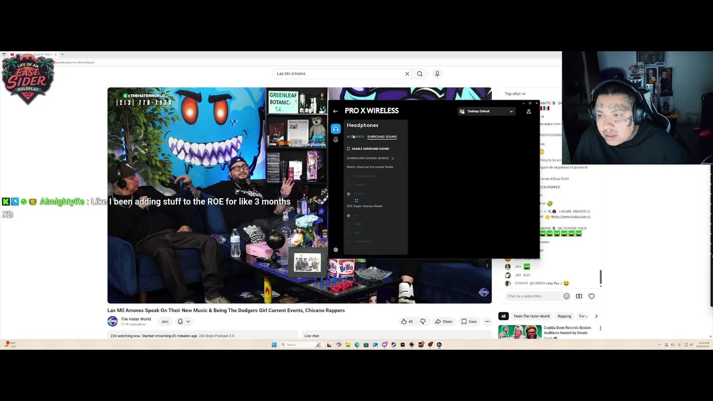Go back with the G HUB arrow
Screen dimensions: 713x401
[335, 111]
